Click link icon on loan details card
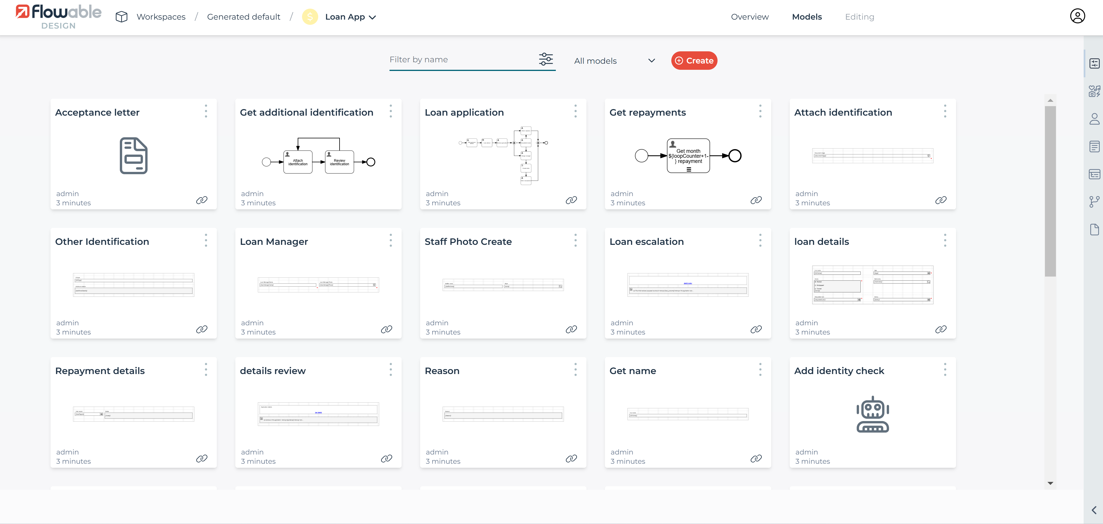 pos(941,329)
